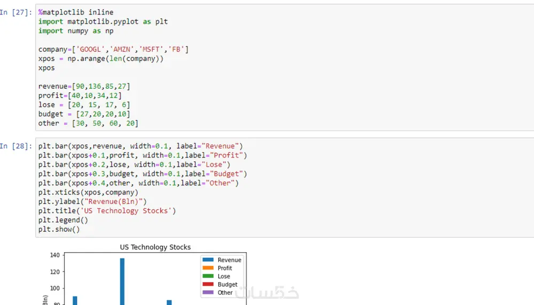Click the chart title US Technology Stocks

155,247
